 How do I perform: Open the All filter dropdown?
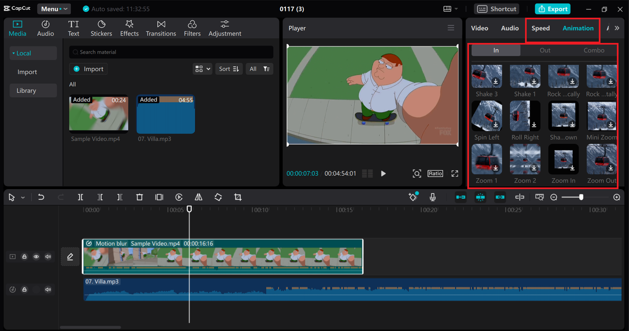point(259,69)
